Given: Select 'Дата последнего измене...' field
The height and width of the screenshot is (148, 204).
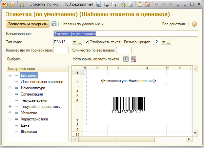Looking at the screenshot, I should pyautogui.click(x=44, y=82).
